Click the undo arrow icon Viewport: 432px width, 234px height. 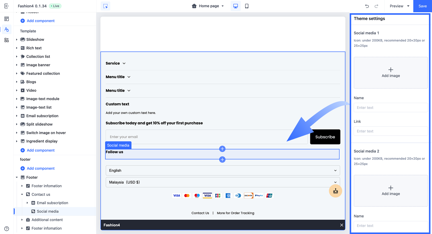click(367, 6)
